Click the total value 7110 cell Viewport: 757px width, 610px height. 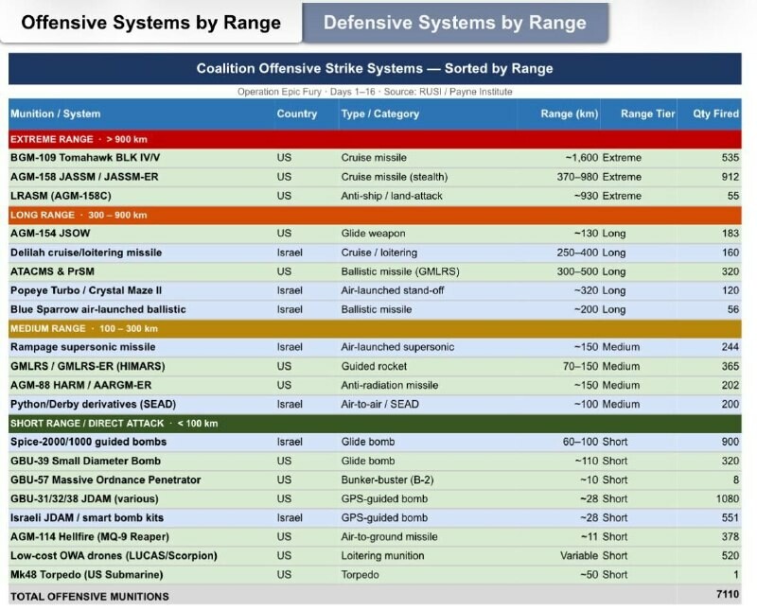tap(726, 595)
